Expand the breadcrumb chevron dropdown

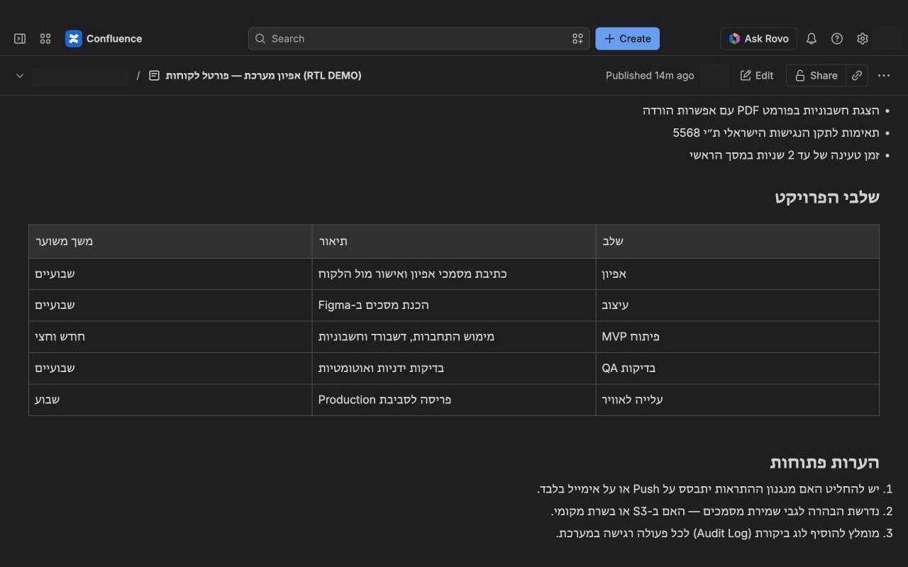(20, 76)
